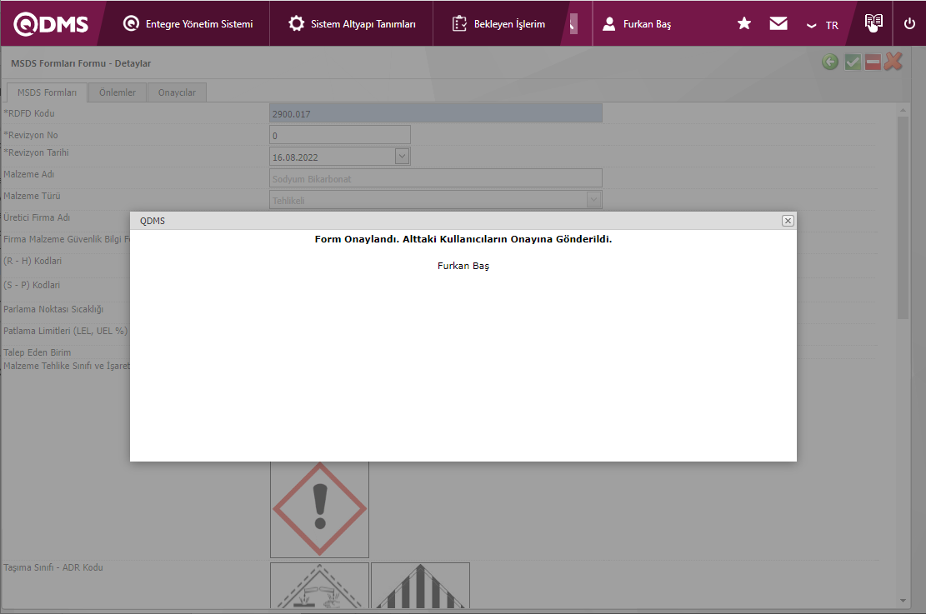926x614 pixels.
Task: Switch to Onaycılar tab
Action: coord(177,92)
